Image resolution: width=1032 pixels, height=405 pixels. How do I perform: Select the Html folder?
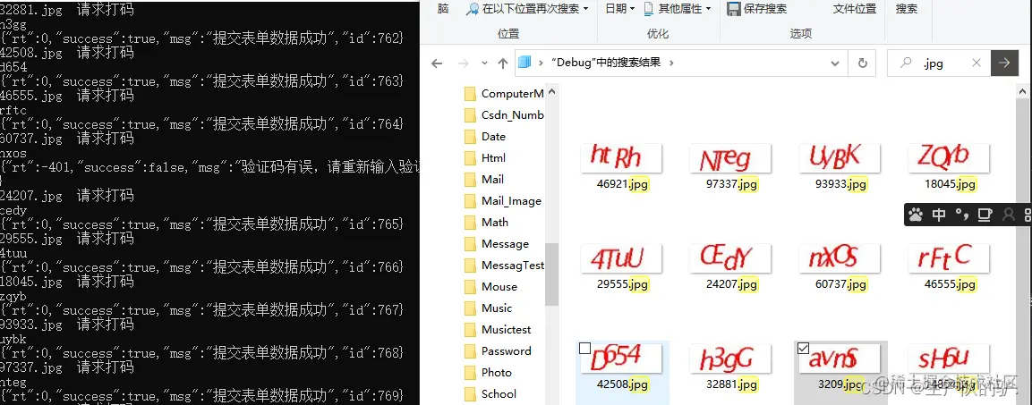click(x=485, y=157)
